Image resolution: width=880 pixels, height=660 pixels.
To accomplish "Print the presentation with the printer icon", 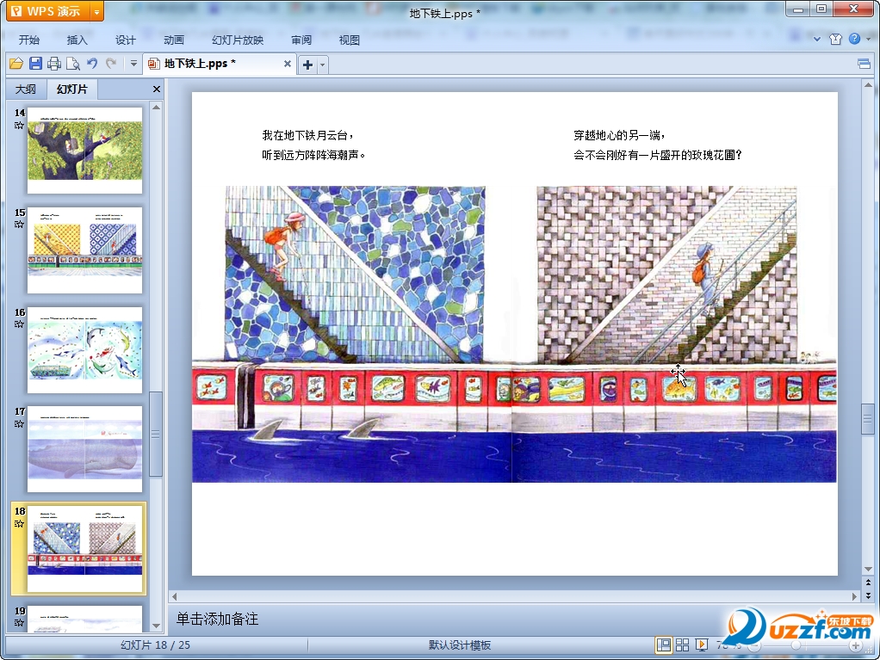I will tap(54, 64).
